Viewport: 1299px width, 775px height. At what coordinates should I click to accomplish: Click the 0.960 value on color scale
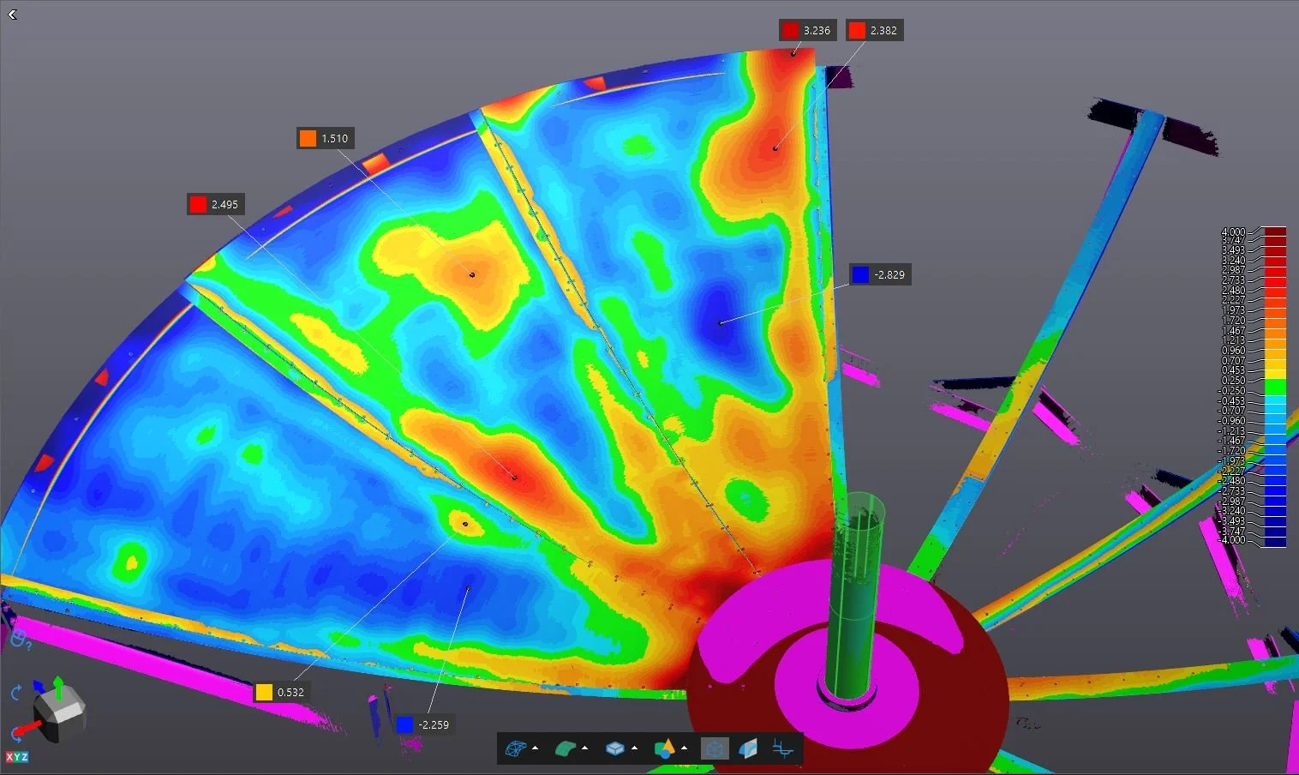click(x=1233, y=350)
